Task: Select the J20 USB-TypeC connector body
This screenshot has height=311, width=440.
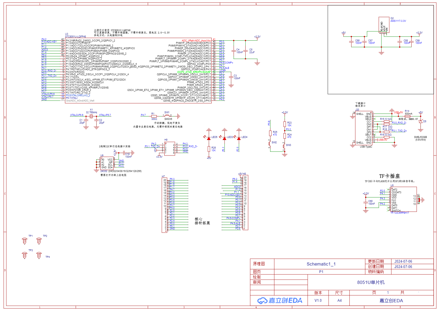Action: pyautogui.click(x=364, y=128)
